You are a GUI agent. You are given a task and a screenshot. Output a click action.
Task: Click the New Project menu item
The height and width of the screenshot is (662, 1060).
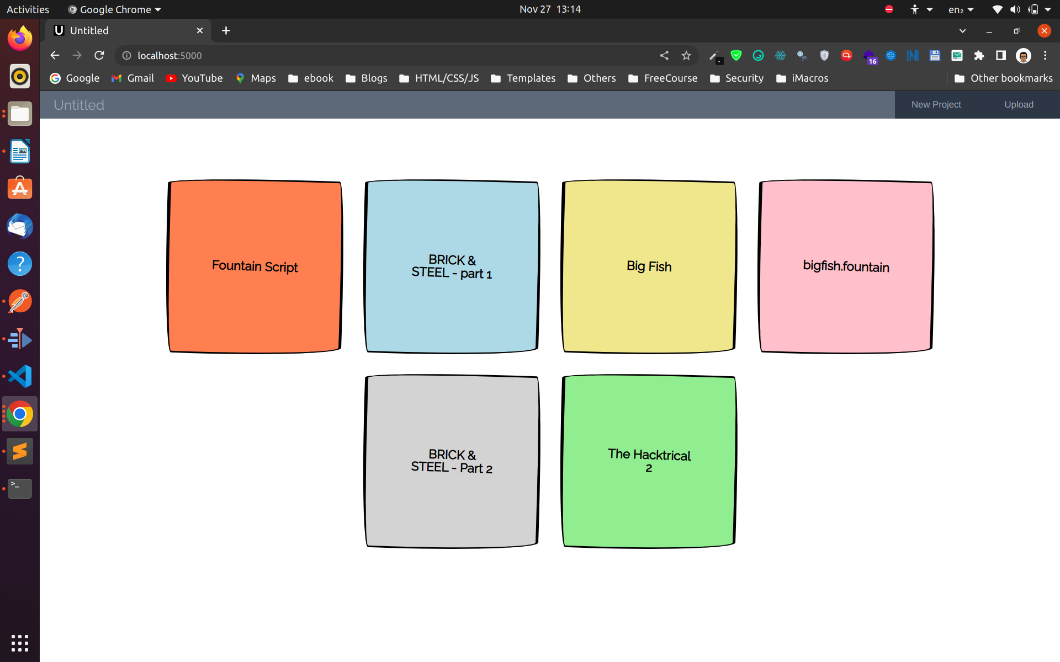[x=936, y=105]
